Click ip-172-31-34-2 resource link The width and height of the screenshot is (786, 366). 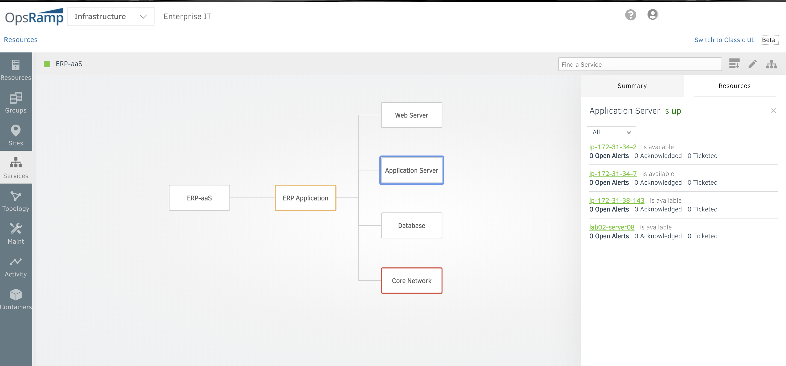[613, 146]
